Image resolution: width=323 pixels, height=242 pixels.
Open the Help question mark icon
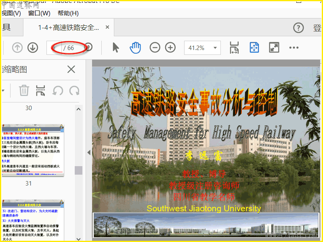[298, 27]
